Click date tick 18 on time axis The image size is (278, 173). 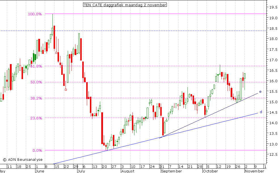[x=19, y=167]
